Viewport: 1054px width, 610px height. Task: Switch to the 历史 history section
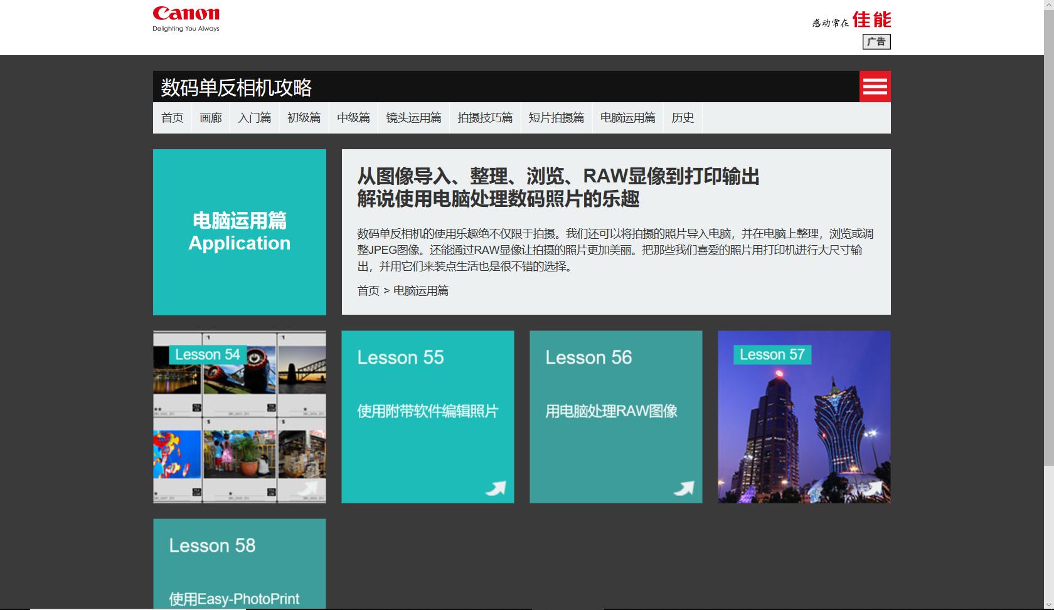(x=683, y=117)
